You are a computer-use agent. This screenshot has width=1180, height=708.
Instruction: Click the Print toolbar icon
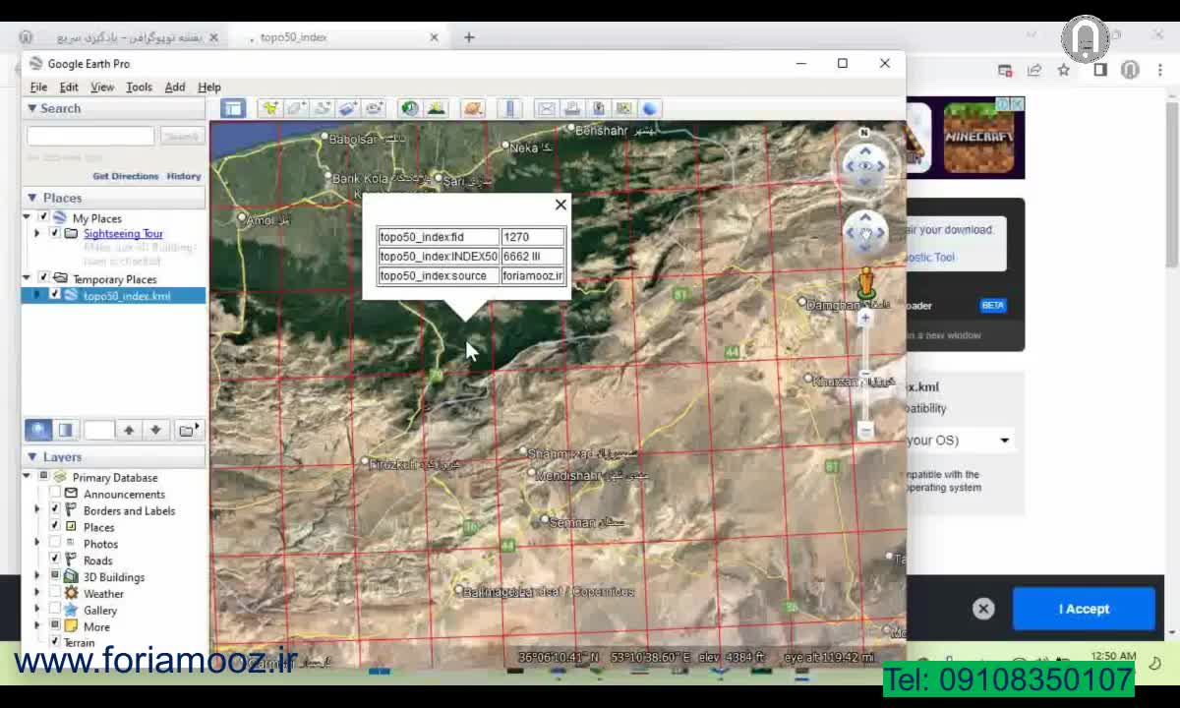(572, 109)
